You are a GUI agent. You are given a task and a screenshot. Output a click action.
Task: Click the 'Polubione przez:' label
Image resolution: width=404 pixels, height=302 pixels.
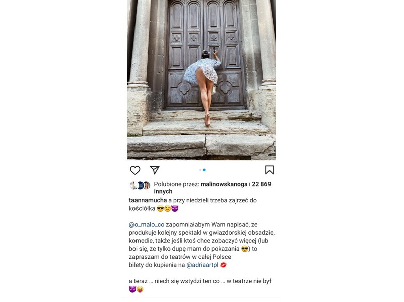click(x=177, y=184)
